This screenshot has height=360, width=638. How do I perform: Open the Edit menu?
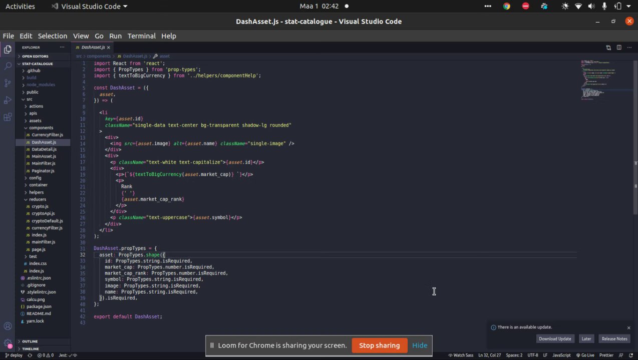(26, 36)
